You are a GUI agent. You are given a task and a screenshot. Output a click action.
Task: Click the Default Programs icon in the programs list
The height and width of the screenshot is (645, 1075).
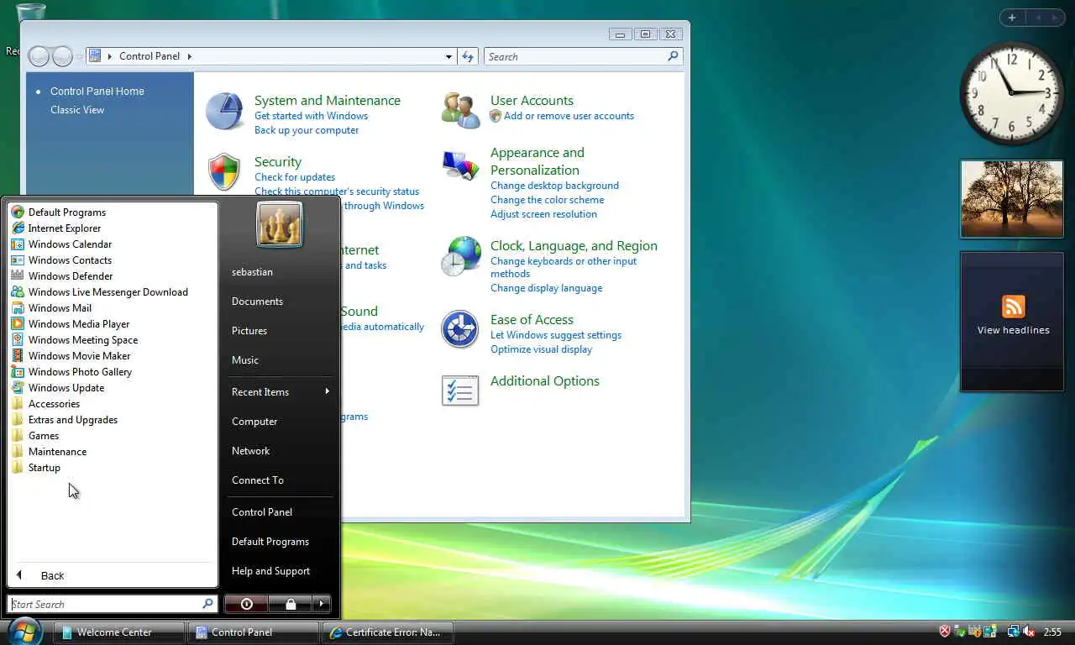coord(18,212)
